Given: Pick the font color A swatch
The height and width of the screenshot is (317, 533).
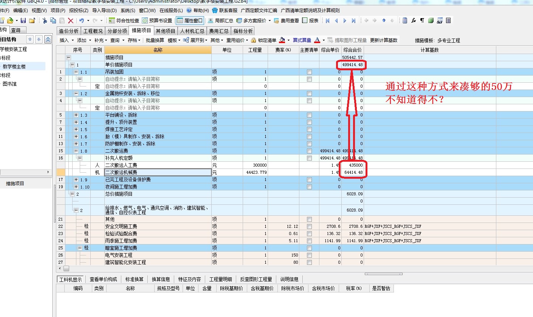Looking at the screenshot, I should 317,40.
